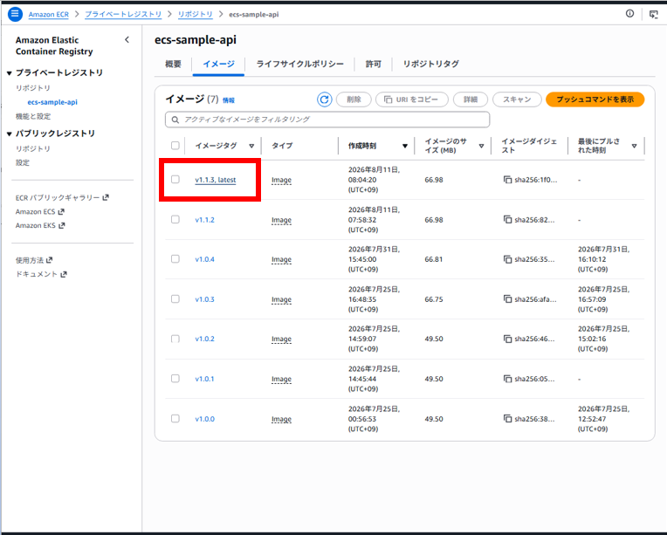
Task: Open the ライフサイクルポリシー tab
Action: point(300,65)
